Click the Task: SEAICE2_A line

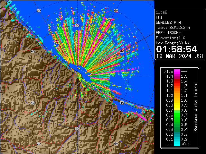[x=173, y=28]
